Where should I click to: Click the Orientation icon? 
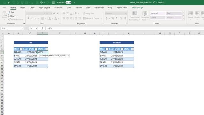point(76,13)
